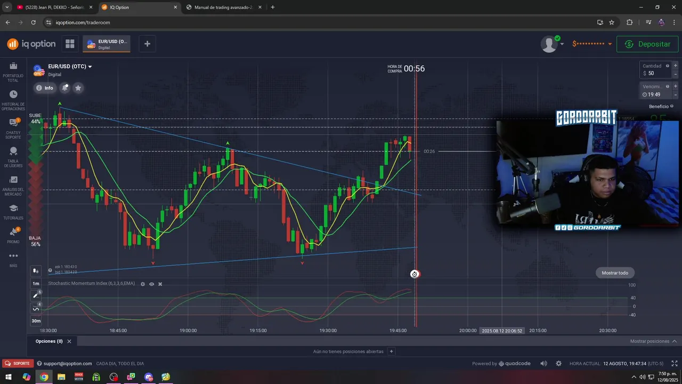Viewport: 682px width, 384px height.
Task: Open a new browser tab
Action: tap(273, 7)
